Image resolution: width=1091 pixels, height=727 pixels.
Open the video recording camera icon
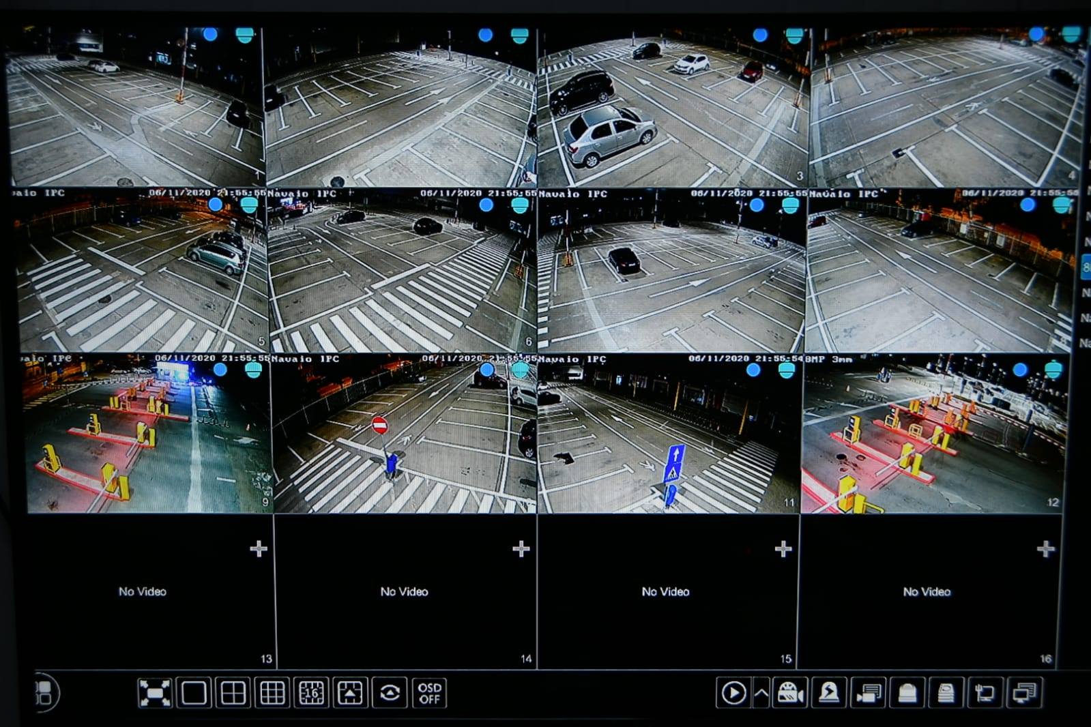pos(790,694)
